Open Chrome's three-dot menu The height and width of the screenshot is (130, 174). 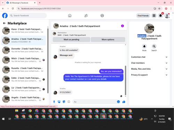[x=171, y=8]
